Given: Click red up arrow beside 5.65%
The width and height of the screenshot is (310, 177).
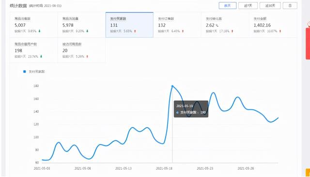Looking at the screenshot, I should [135, 31].
